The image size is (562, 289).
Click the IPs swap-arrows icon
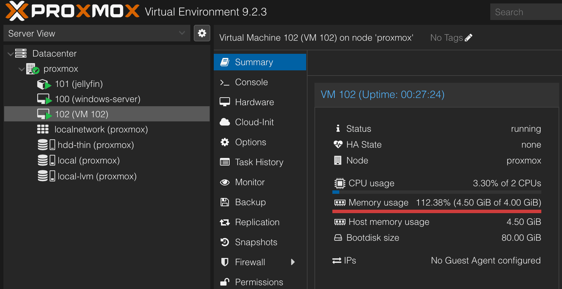pos(337,261)
